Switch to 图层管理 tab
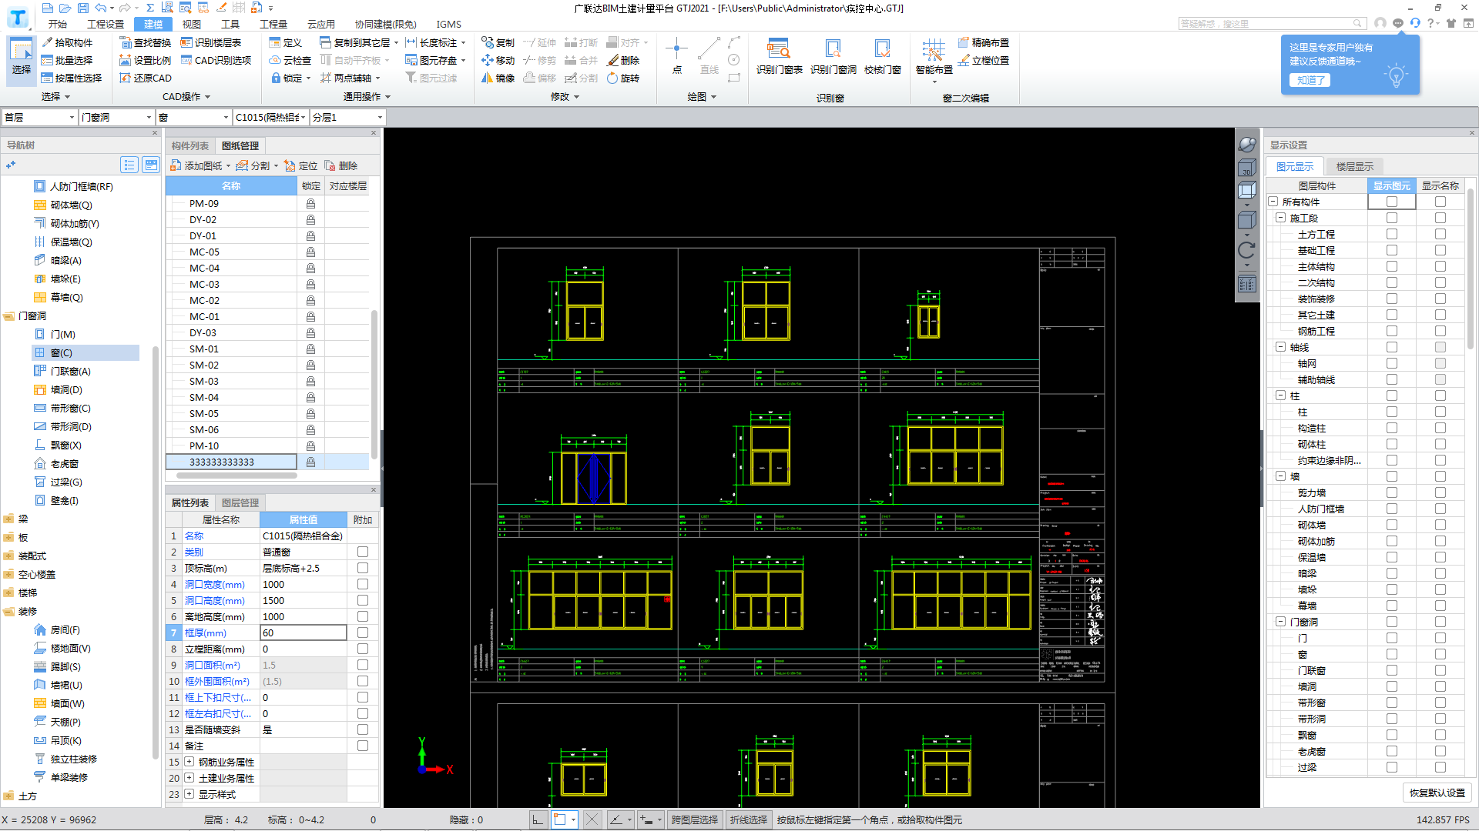 click(x=240, y=502)
